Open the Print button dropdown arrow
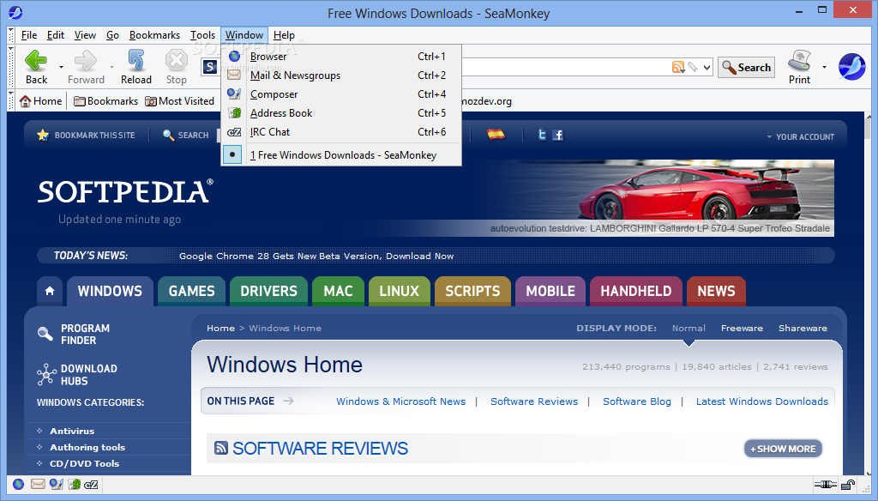The image size is (878, 501). click(824, 67)
